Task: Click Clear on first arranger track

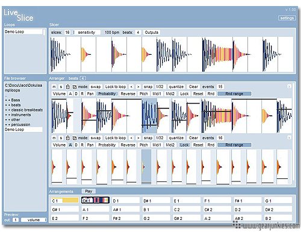Action: pos(193,87)
